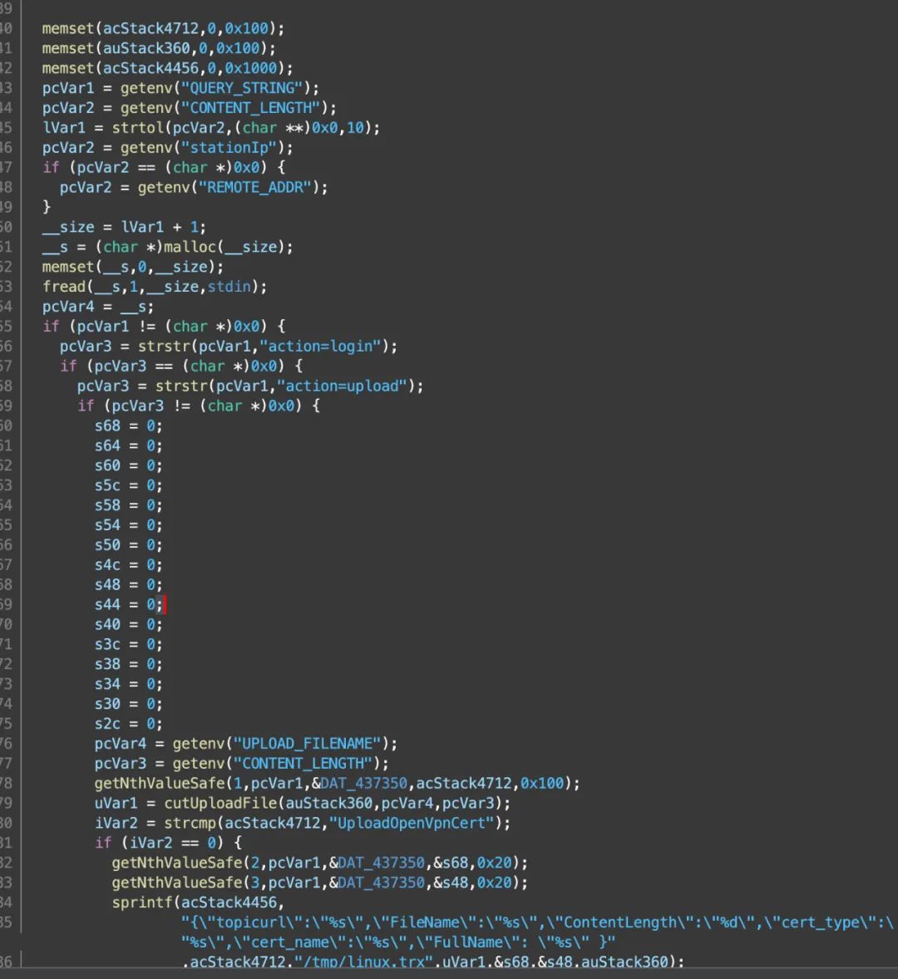Click the s5c = 0 assignment line

point(128,485)
